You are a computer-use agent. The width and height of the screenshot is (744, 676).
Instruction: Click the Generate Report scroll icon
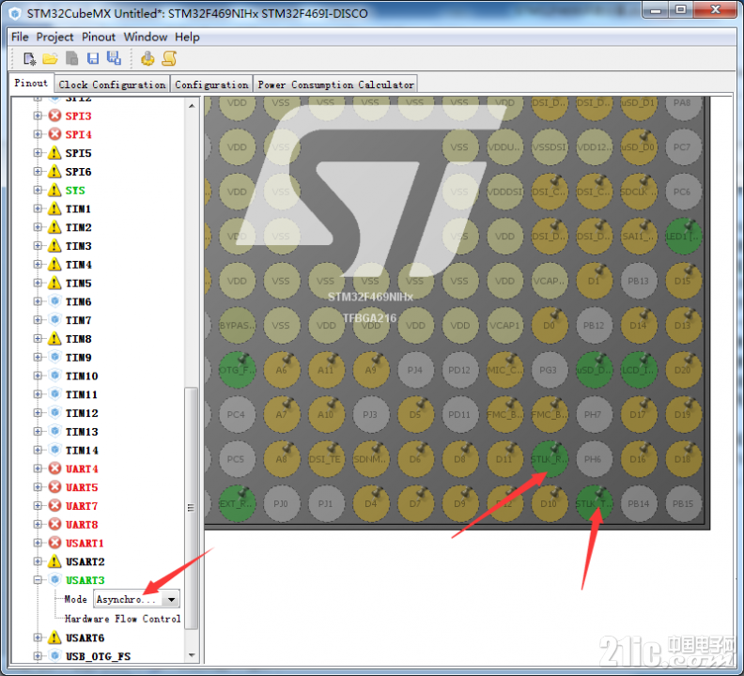pos(169,58)
